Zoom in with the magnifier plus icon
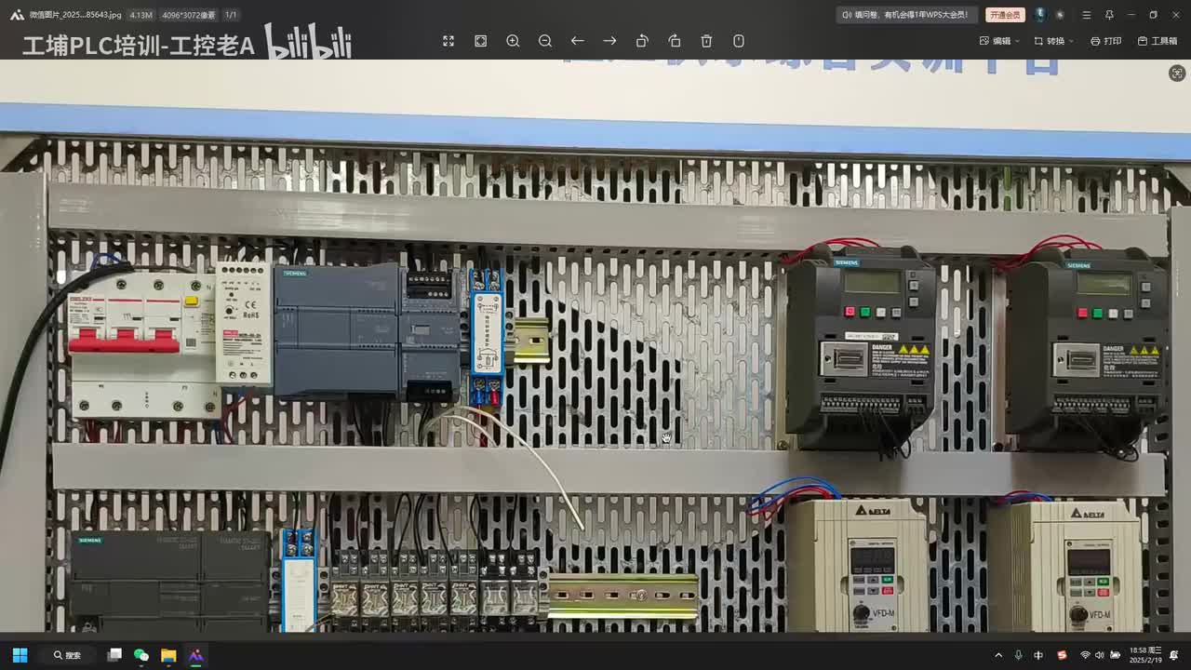Viewport: 1191px width, 670px height. [x=513, y=41]
